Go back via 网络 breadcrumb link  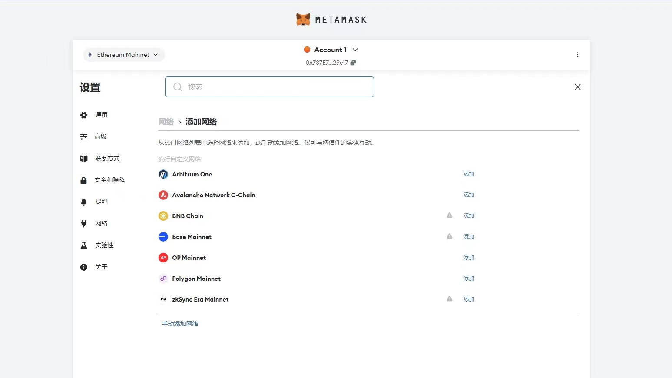pyautogui.click(x=166, y=122)
